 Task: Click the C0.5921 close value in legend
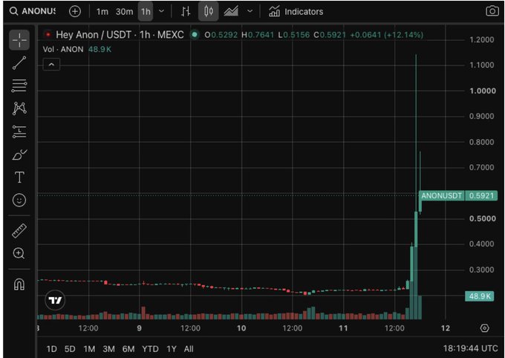pyautogui.click(x=330, y=34)
